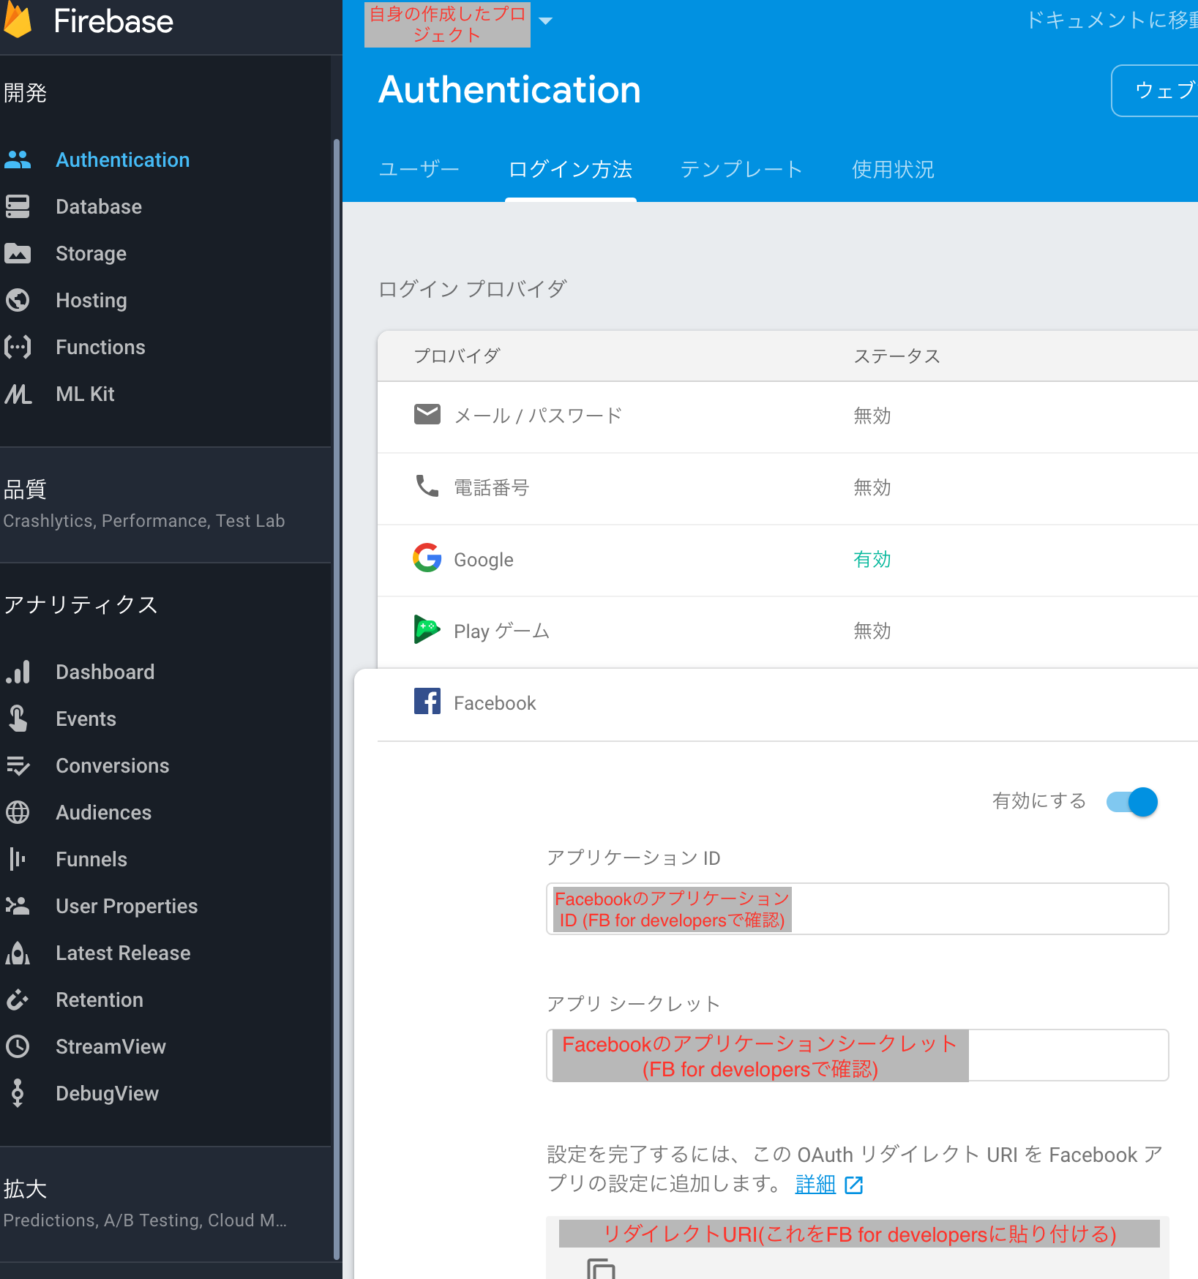Open StreamView in the sidebar
The width and height of the screenshot is (1198, 1279).
pyautogui.click(x=111, y=1046)
